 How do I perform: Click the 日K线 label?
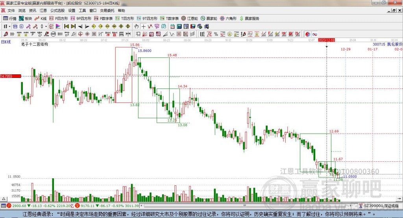pyautogui.click(x=6, y=42)
